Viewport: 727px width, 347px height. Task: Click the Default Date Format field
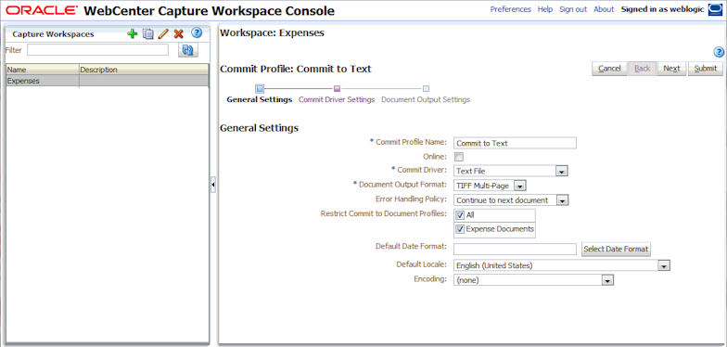515,249
